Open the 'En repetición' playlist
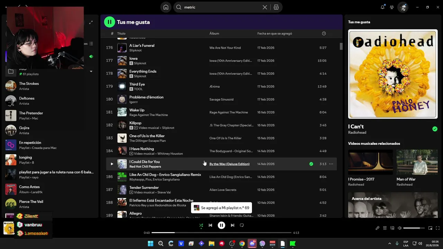Viewport: 443px width, 249px height. (x=50, y=145)
